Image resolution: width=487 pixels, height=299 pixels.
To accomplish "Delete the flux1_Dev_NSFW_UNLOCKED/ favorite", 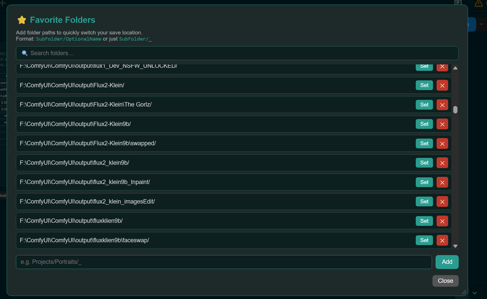I will click(x=442, y=67).
